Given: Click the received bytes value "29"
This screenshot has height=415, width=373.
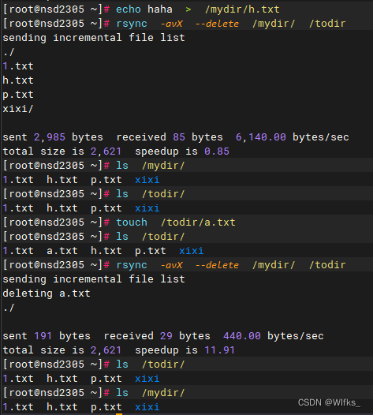Looking at the screenshot, I should [166, 336].
